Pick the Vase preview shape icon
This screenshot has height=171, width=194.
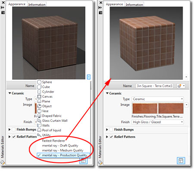click(39, 111)
